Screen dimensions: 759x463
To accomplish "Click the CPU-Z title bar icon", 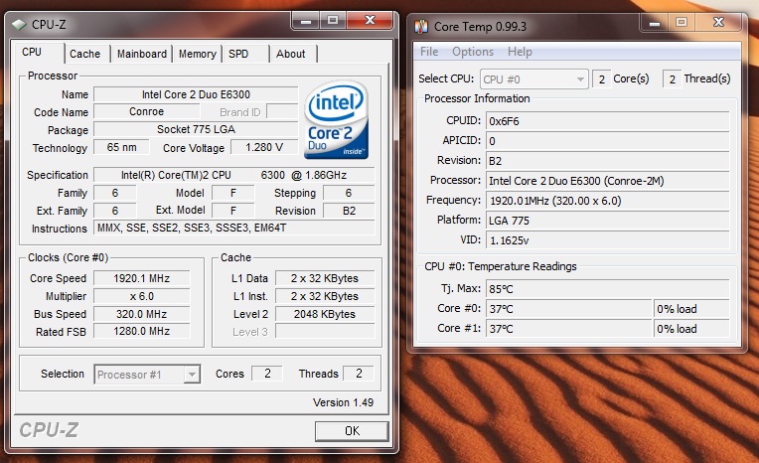I will click(19, 24).
